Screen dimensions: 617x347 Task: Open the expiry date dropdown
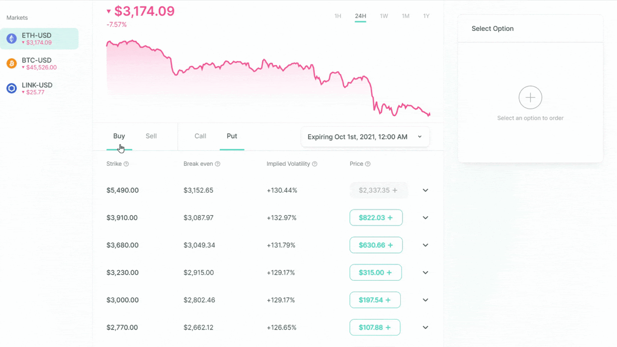[365, 137]
